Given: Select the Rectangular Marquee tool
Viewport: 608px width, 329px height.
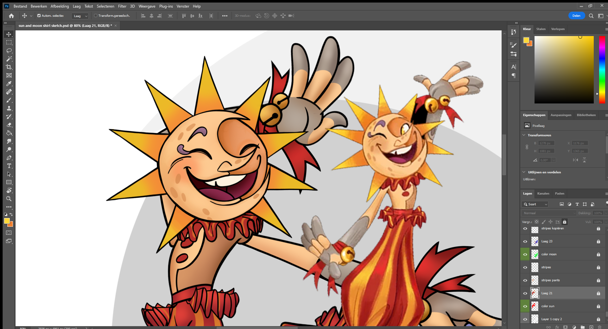Looking at the screenshot, I should coord(9,42).
